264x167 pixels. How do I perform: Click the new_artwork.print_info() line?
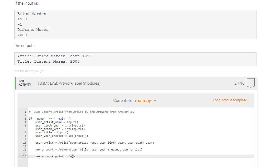tap(55, 156)
